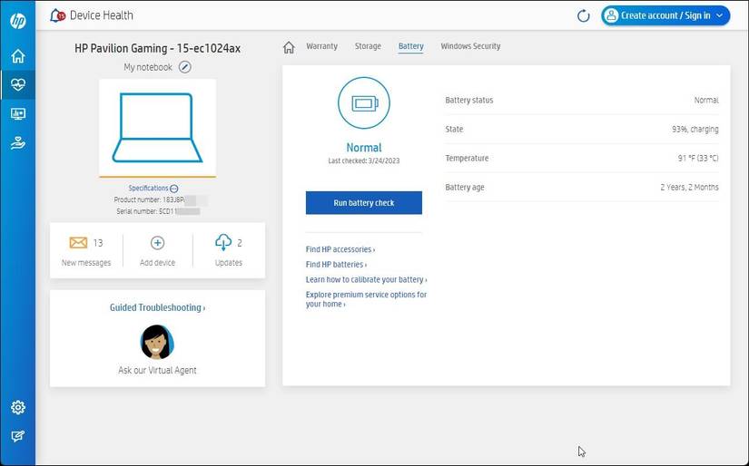The height and width of the screenshot is (466, 749).
Task: Go to the house icon beside Warranty
Action: (x=289, y=47)
